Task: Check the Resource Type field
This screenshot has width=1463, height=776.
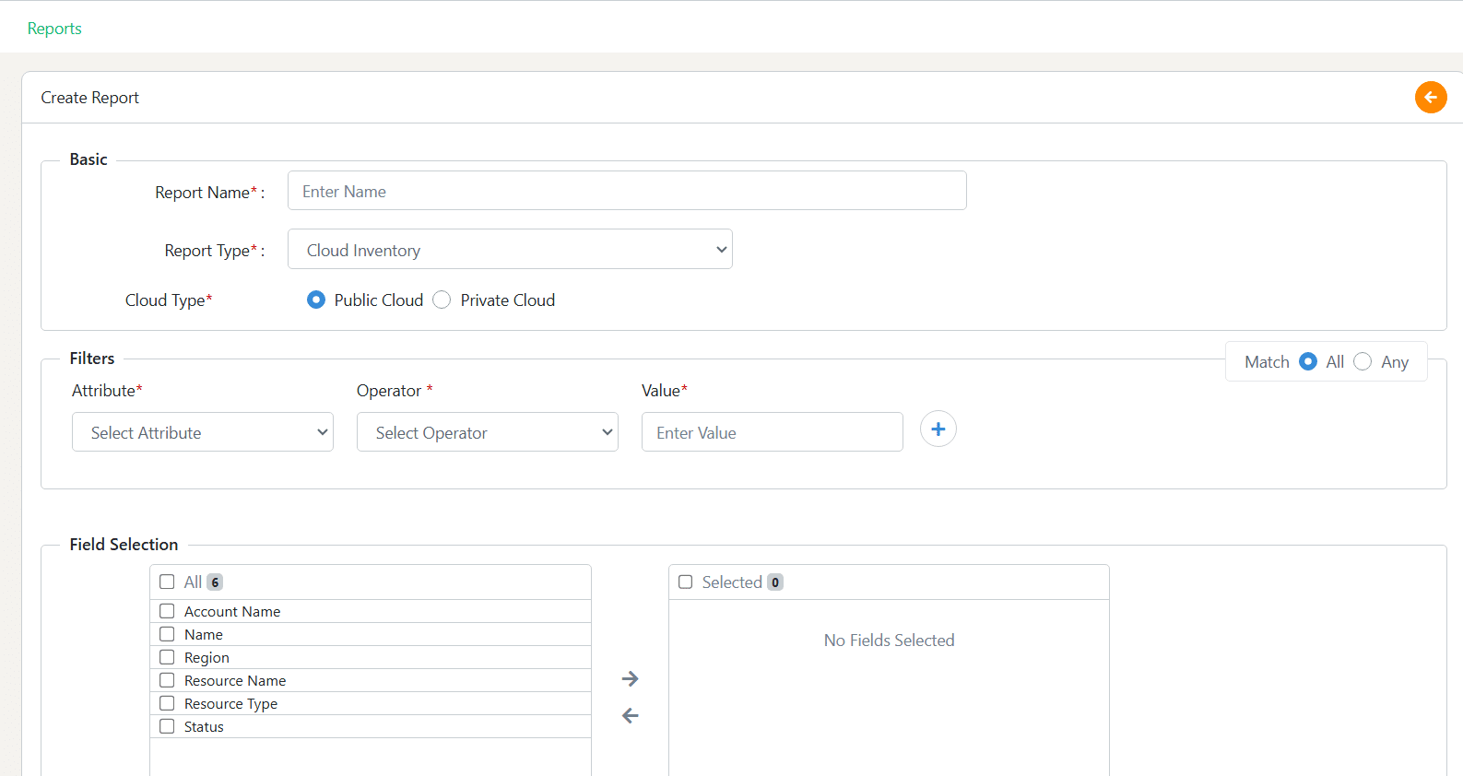Action: (x=167, y=703)
